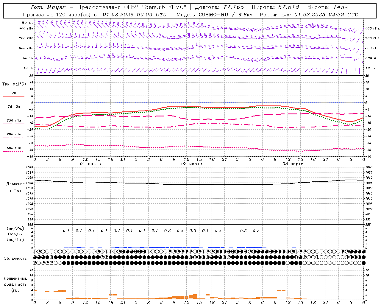Click the Рассчитано: 01.03.2025 04:39 UTC timestamp
Screen dimensions: 381x305
click(309, 15)
